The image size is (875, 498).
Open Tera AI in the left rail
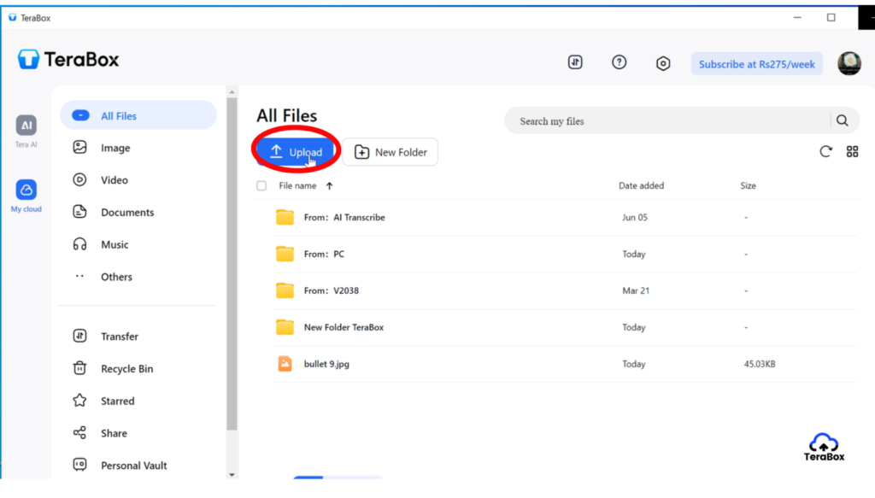pos(26,131)
